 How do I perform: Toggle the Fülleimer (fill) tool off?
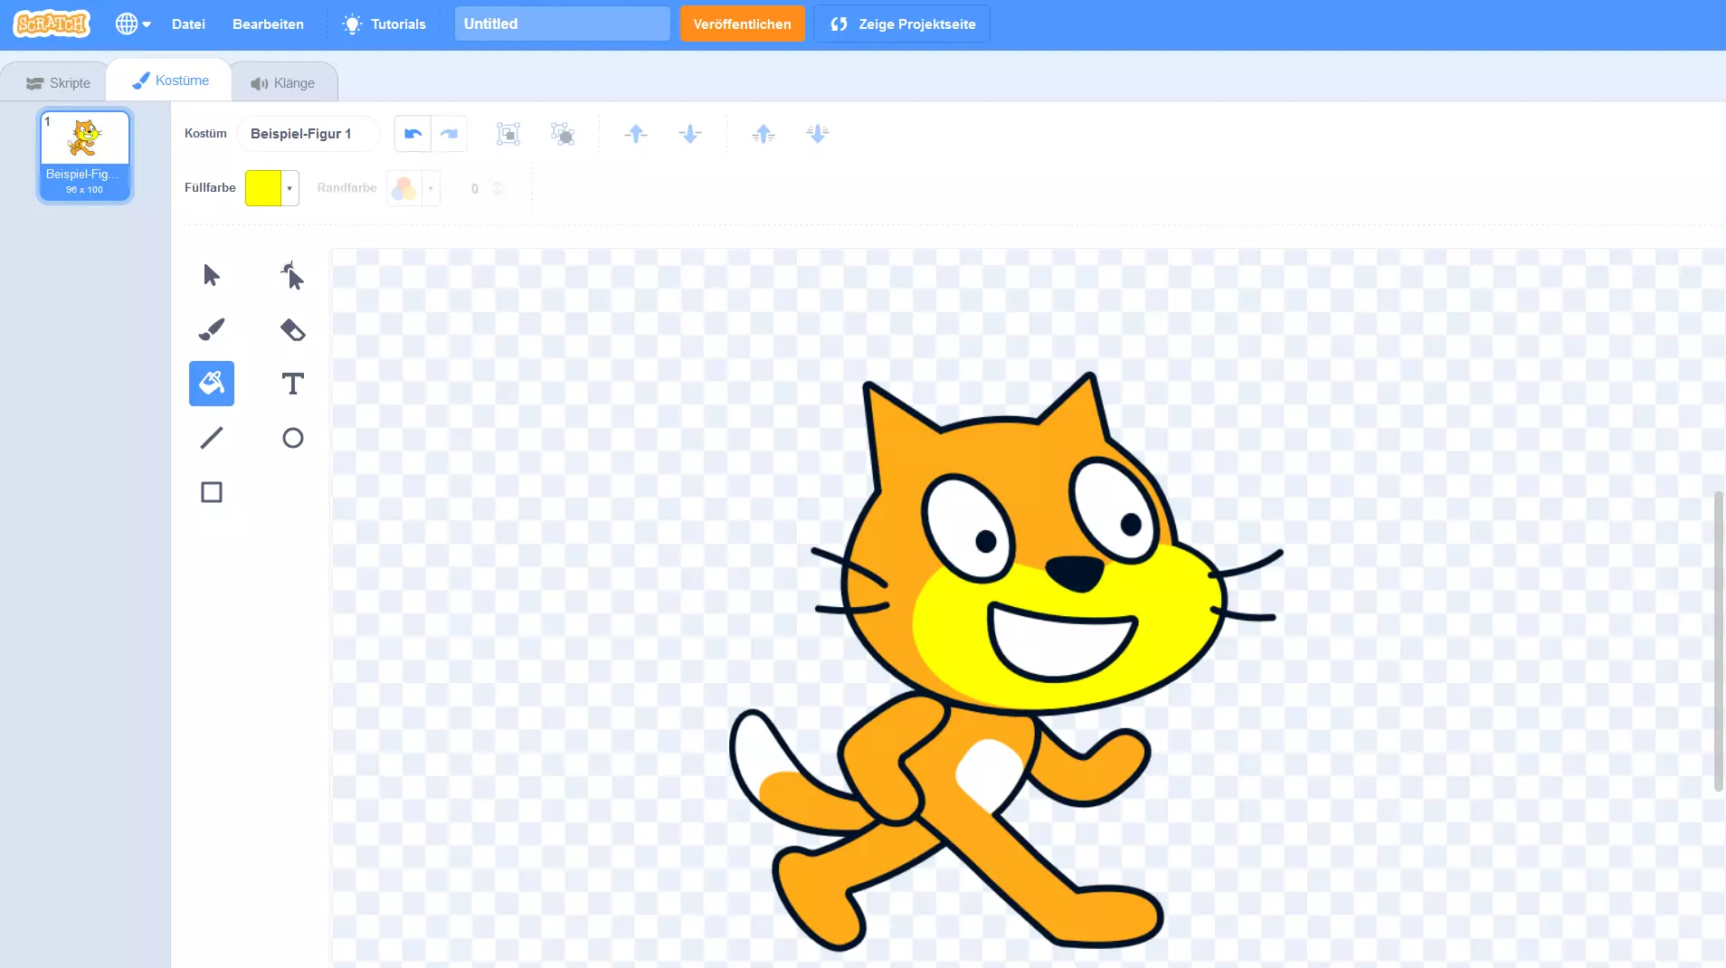[x=212, y=383]
